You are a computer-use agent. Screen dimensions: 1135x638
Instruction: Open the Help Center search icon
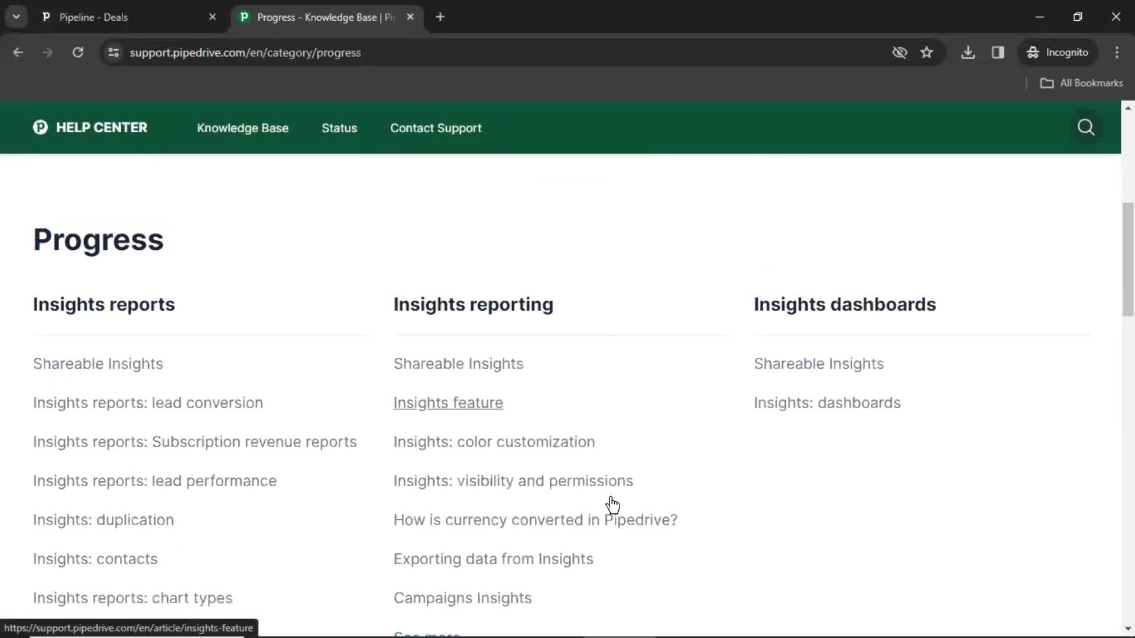(x=1086, y=128)
